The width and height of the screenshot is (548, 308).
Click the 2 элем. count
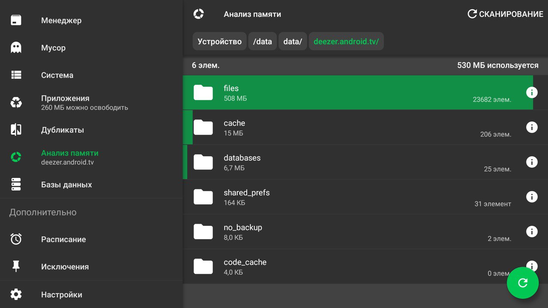[x=500, y=239]
